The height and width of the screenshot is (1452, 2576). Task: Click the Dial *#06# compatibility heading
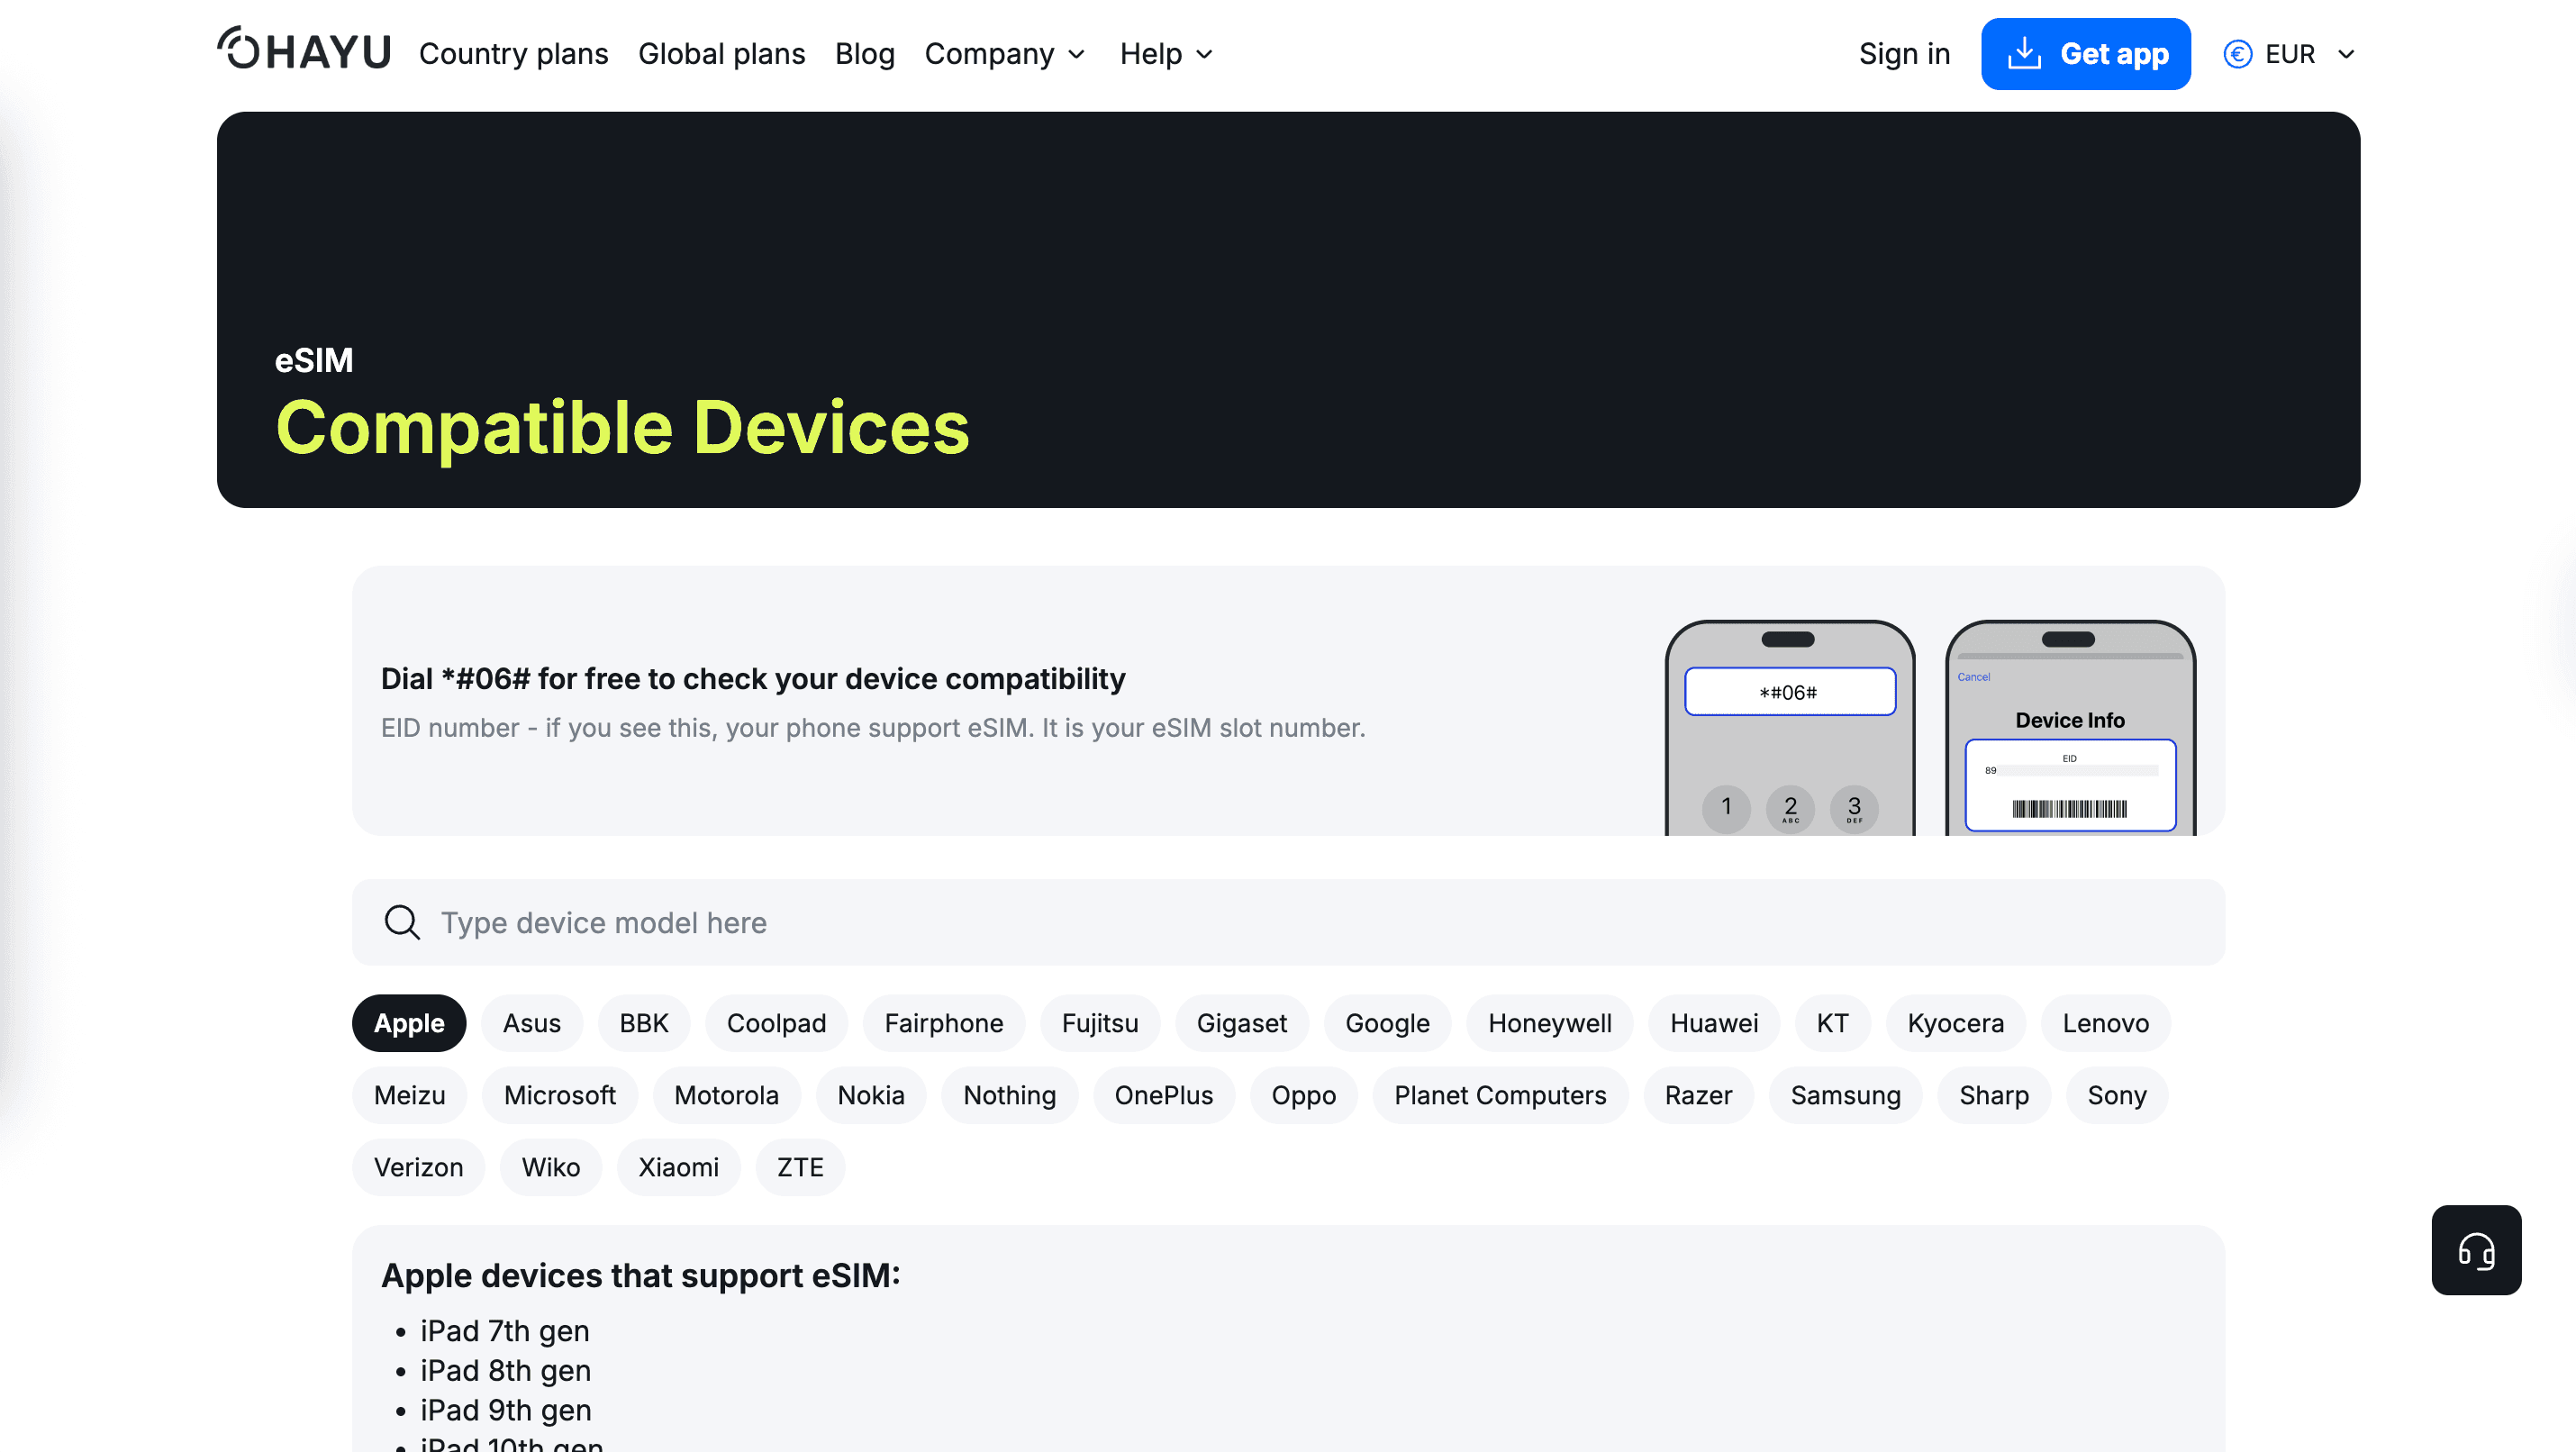[753, 679]
